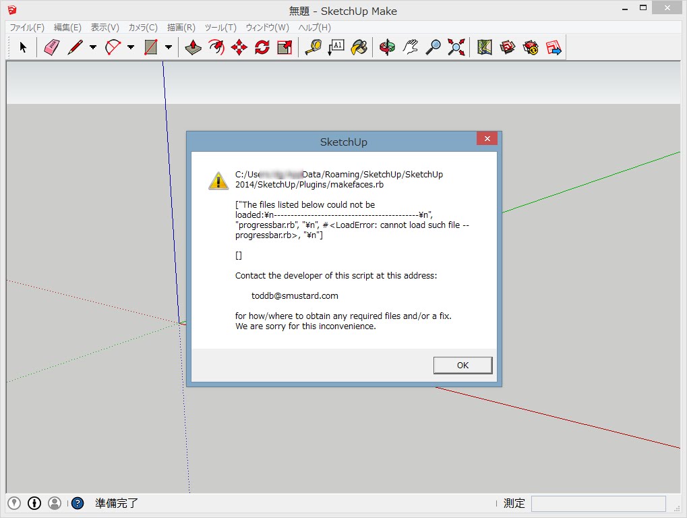Select the Move tool with red arrows
Viewport: 687px width, 518px height.
[x=239, y=47]
